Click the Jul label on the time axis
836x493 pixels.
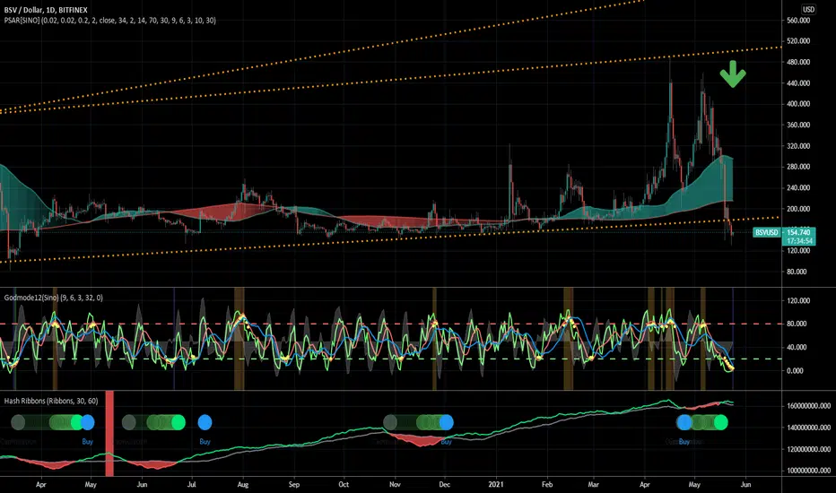point(191,484)
